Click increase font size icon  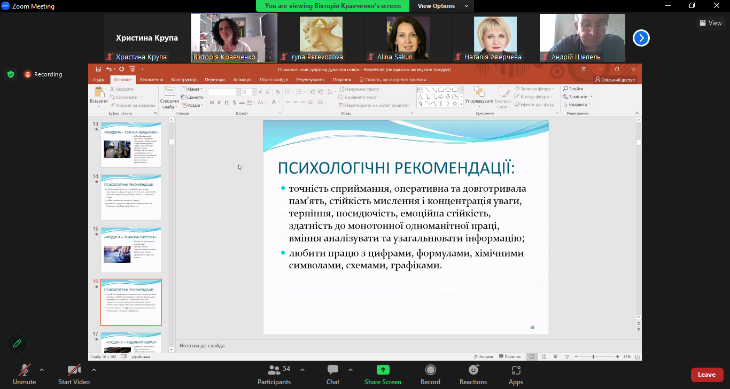(x=261, y=92)
